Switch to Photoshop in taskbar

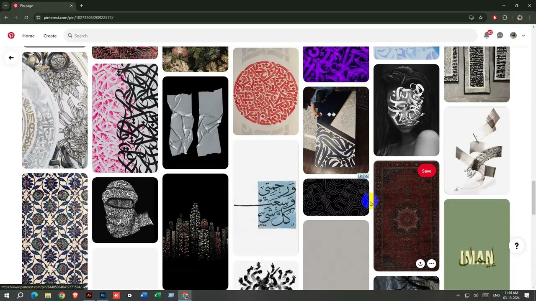coord(103,296)
